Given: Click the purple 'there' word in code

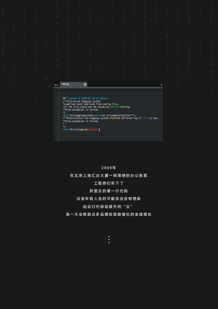Looking at the screenshot, I should (146, 118).
